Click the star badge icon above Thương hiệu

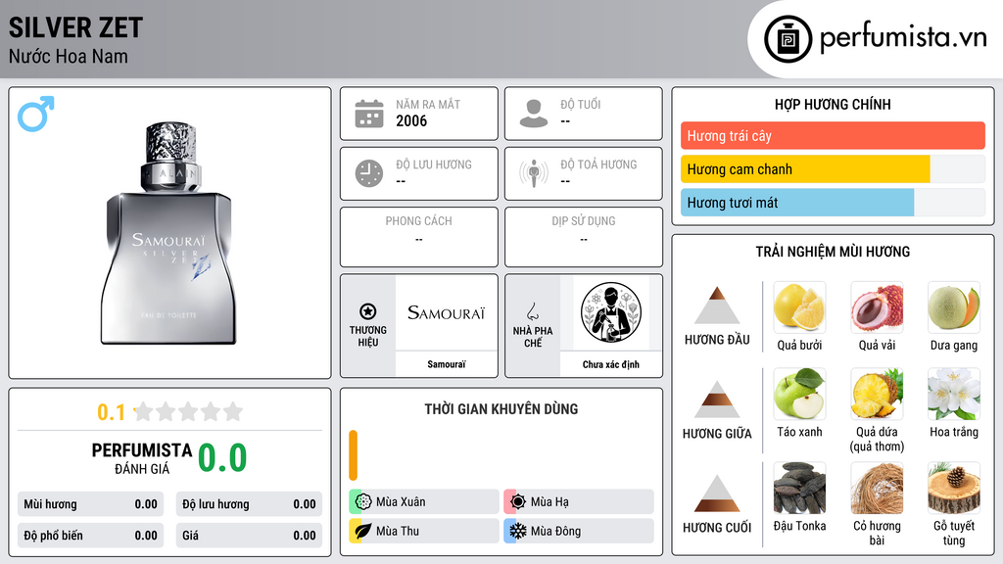(368, 311)
